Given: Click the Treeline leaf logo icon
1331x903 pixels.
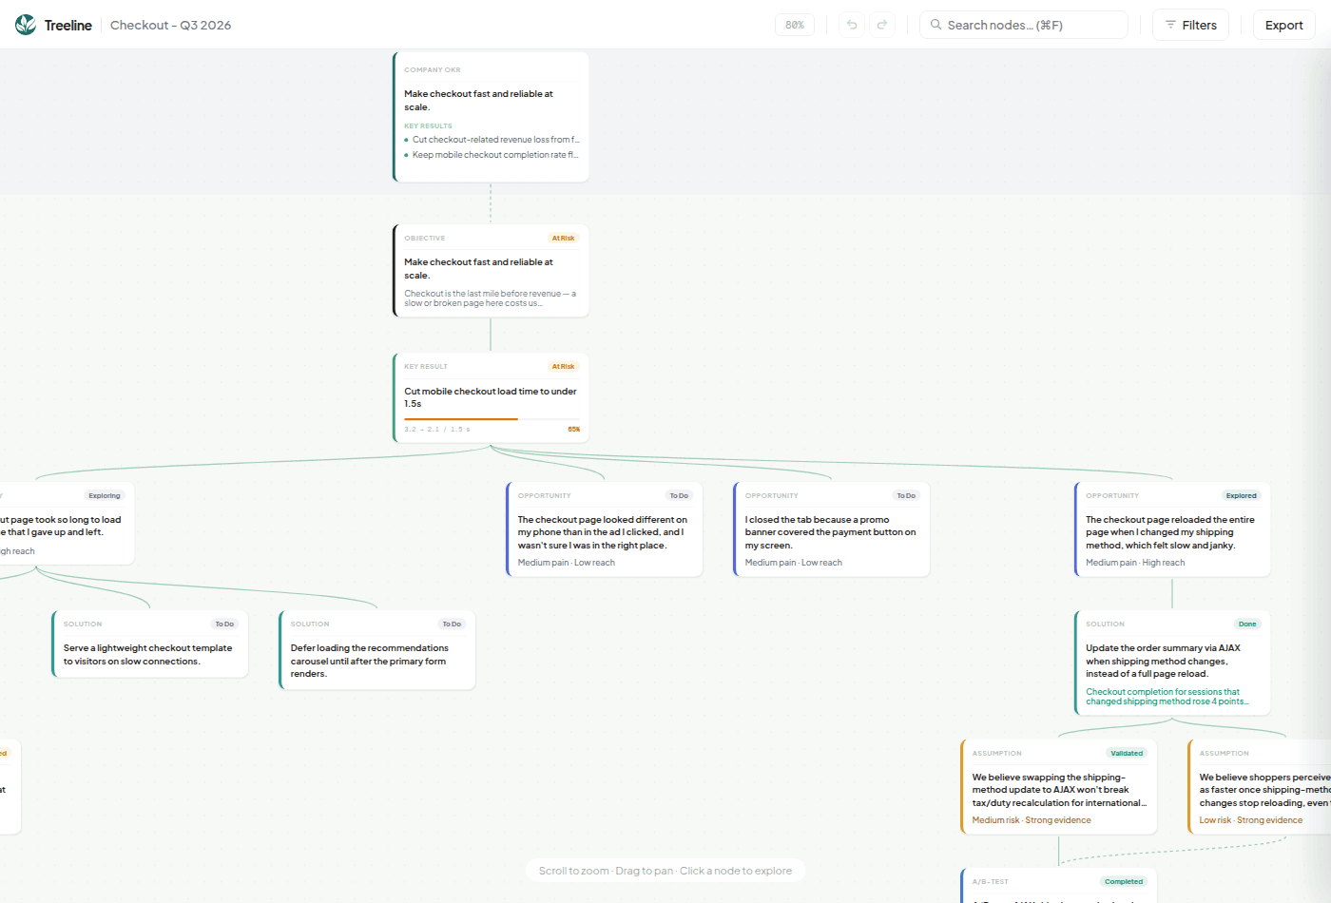Looking at the screenshot, I should coord(26,25).
